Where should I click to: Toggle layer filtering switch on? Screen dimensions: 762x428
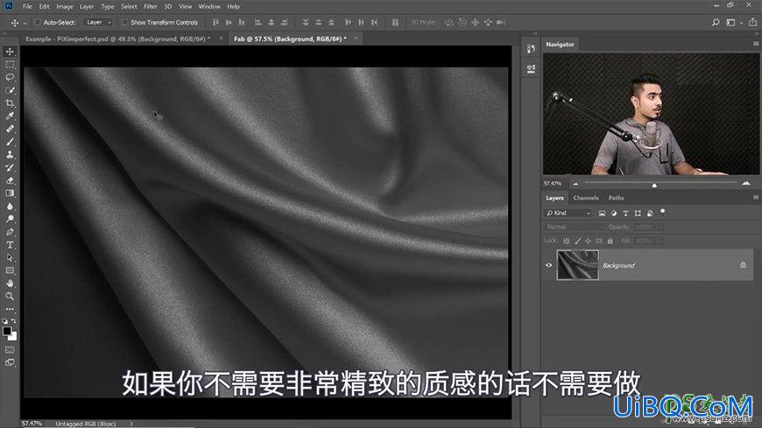click(x=662, y=212)
